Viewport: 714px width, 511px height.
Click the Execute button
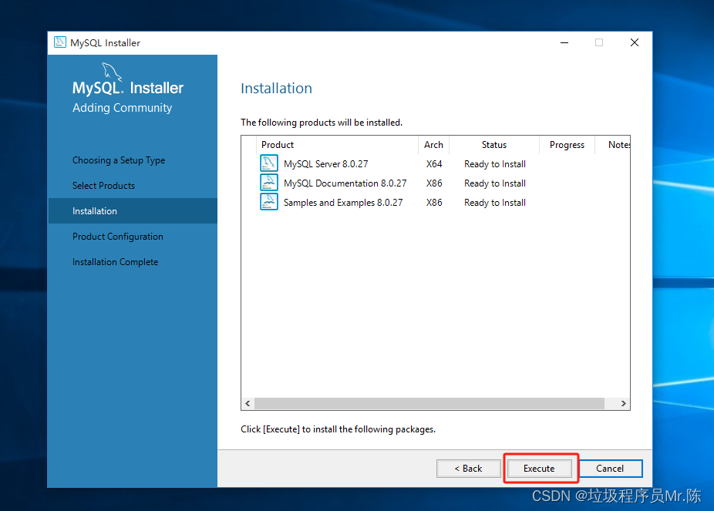pos(539,469)
